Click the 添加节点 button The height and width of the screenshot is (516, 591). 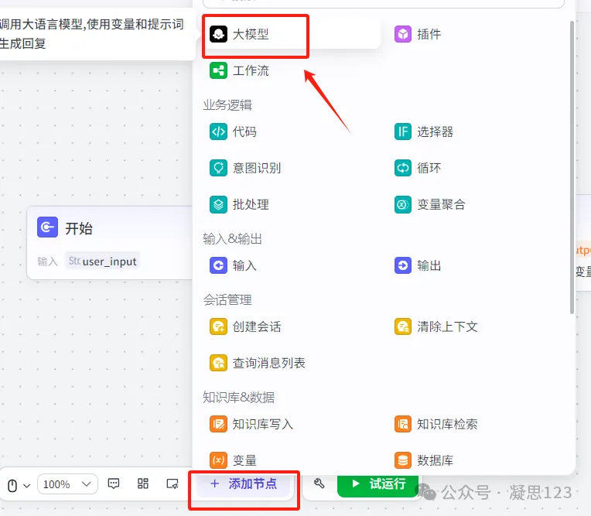pyautogui.click(x=244, y=484)
